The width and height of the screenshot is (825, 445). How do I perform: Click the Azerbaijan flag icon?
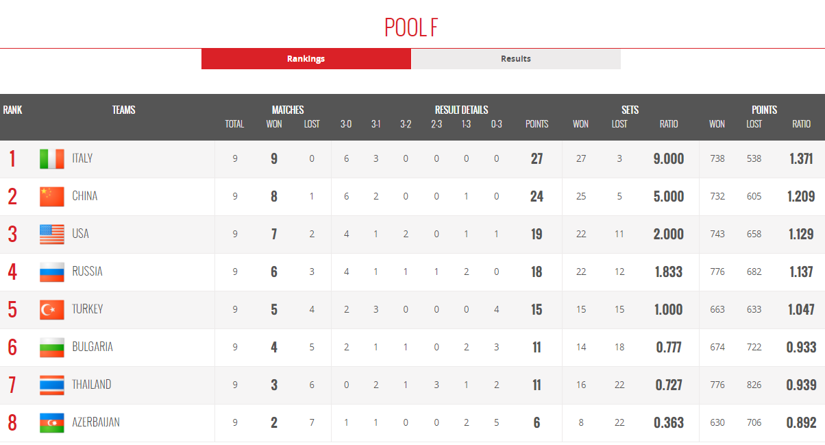point(52,423)
